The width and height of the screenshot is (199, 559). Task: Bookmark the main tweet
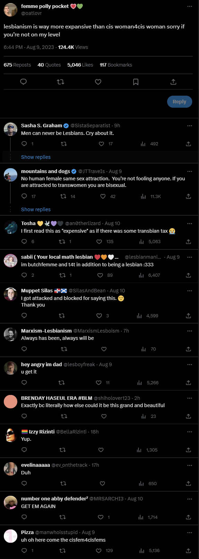tap(136, 82)
